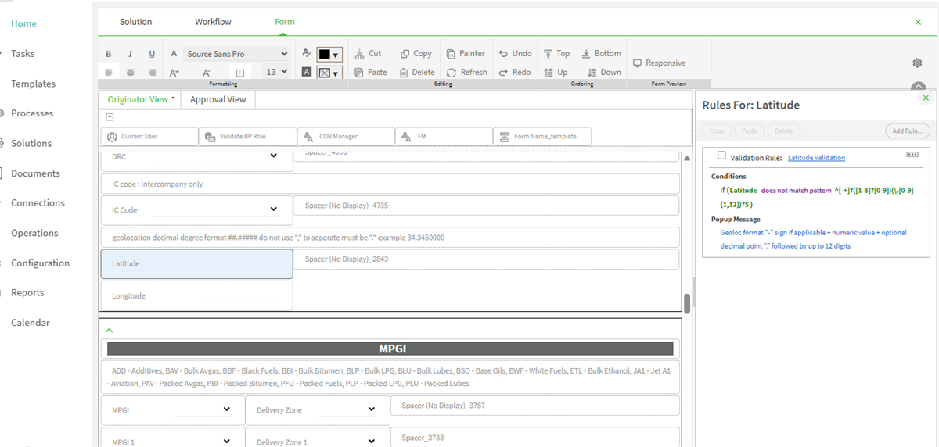
Task: Click the rules panel Copy button
Action: click(716, 131)
